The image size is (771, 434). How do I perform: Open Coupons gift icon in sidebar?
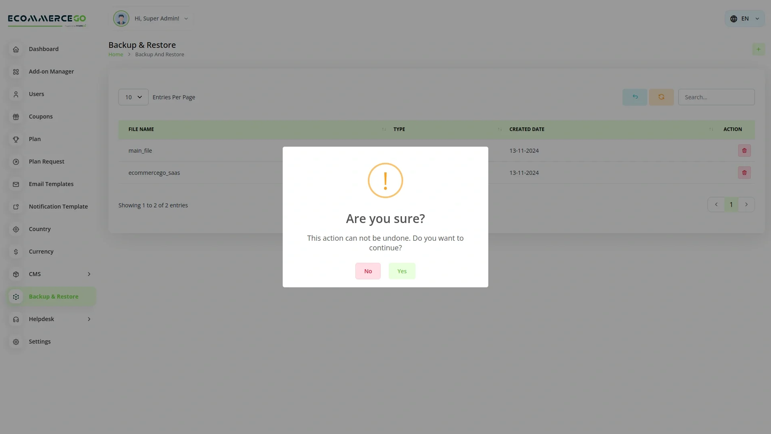pos(16,117)
